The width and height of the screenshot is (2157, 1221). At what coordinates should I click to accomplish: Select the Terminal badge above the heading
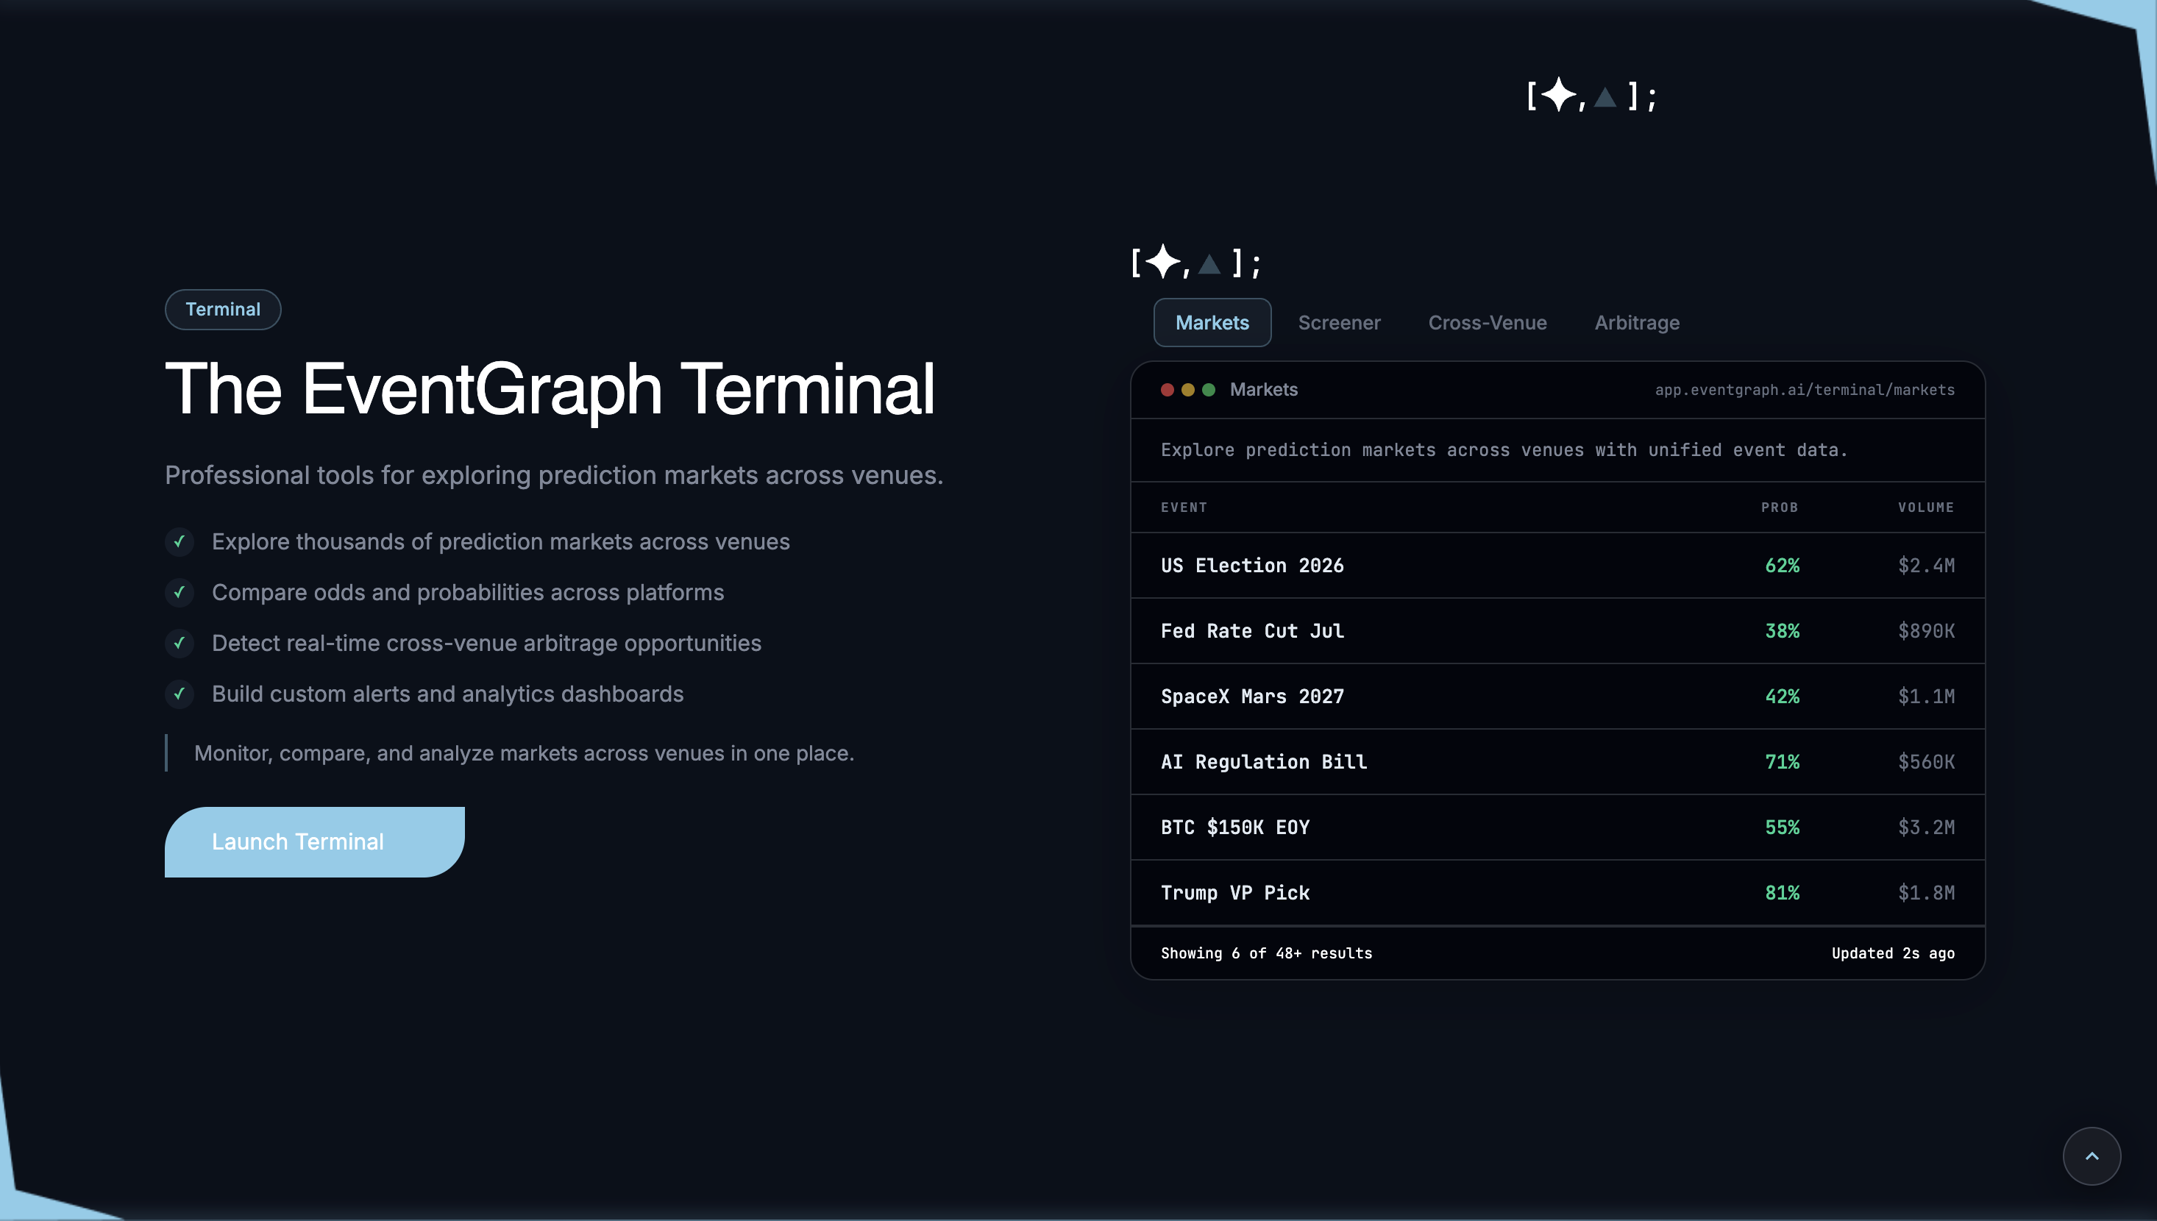(222, 310)
